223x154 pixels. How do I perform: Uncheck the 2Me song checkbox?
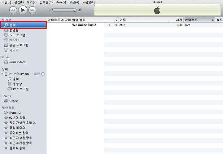point(116,25)
